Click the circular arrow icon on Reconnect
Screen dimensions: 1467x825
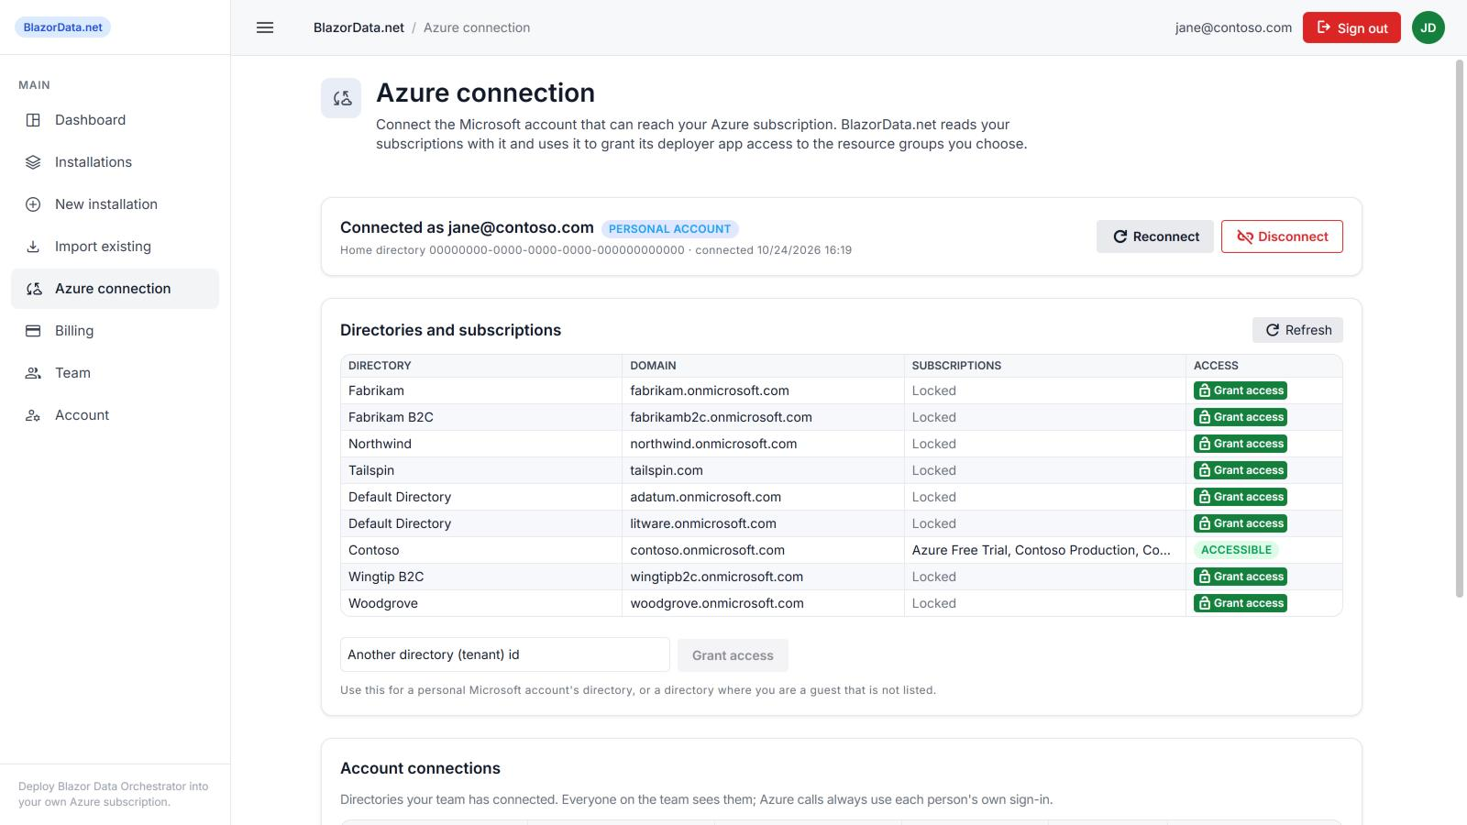tap(1120, 236)
